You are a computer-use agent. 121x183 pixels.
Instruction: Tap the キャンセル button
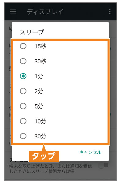point(90,152)
